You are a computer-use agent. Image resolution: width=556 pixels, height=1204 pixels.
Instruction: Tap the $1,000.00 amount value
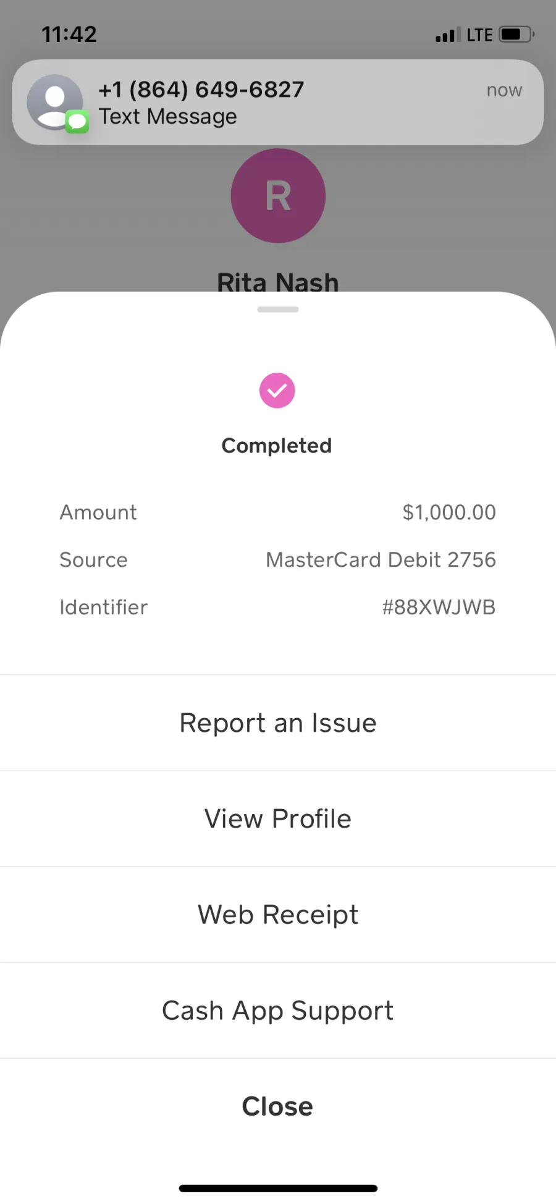pyautogui.click(x=449, y=512)
